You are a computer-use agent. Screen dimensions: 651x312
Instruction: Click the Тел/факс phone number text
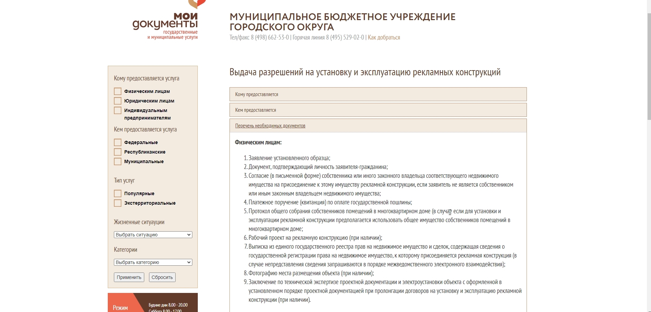click(x=259, y=37)
